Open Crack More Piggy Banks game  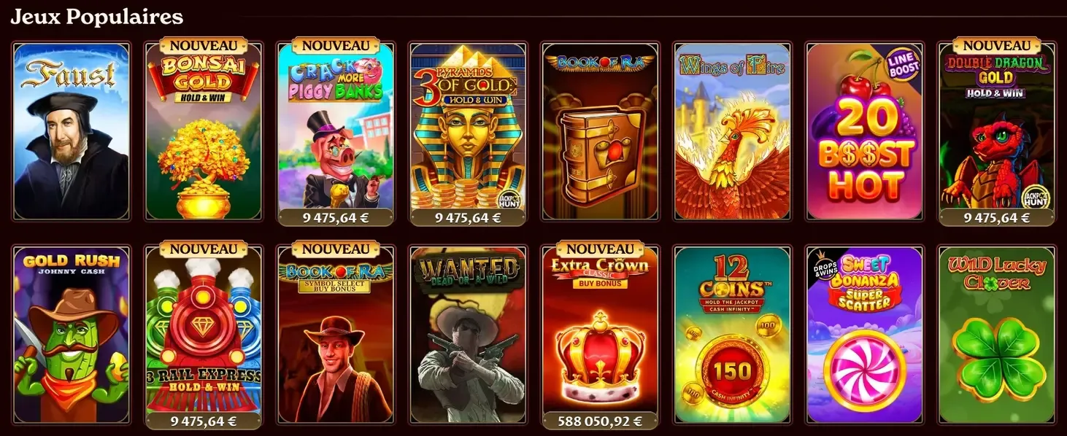pos(336,131)
